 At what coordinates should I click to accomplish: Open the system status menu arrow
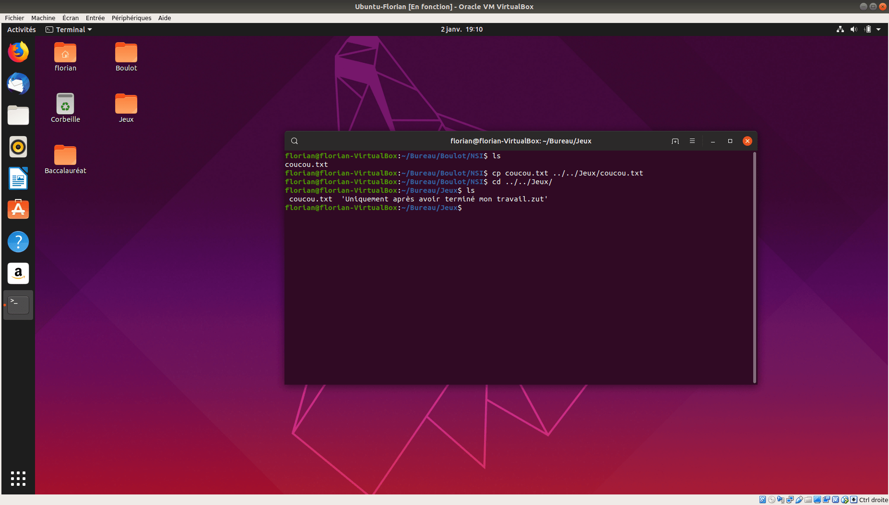coord(878,30)
